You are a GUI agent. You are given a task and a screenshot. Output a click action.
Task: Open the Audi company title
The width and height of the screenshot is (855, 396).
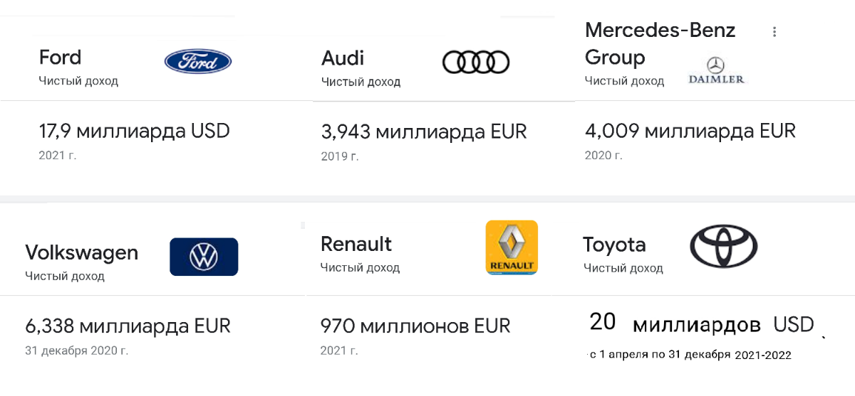pyautogui.click(x=343, y=57)
